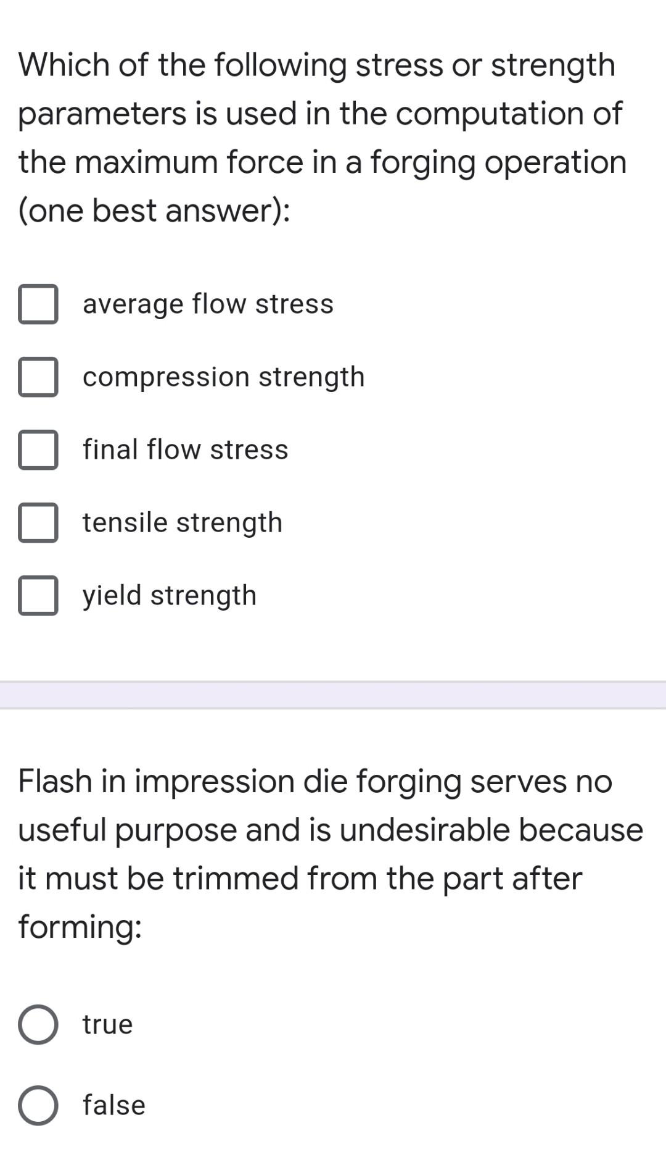
Task: Select the first true/false option
Action: coord(38,1023)
